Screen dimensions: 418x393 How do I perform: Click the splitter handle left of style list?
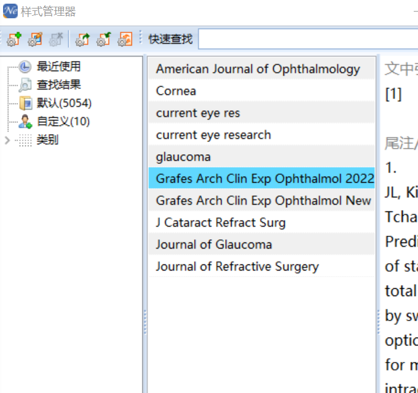145,322
